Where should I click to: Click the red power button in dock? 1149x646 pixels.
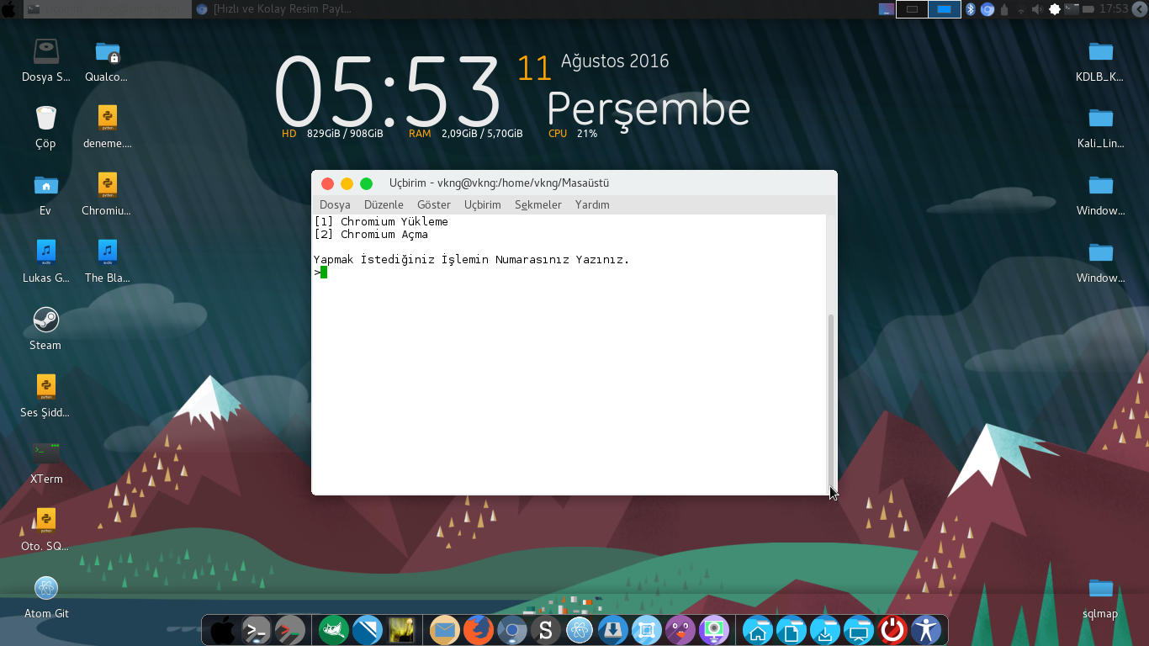coord(892,629)
